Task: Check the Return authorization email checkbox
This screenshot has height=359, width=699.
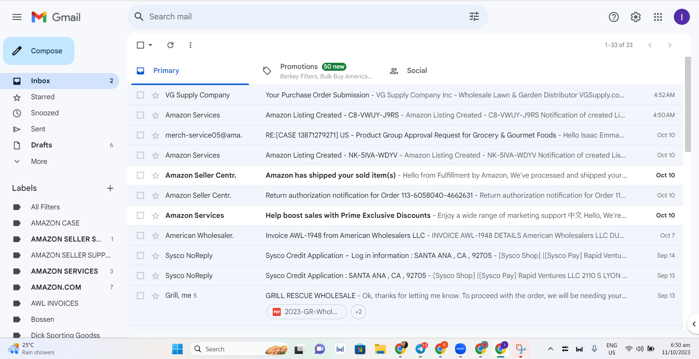Action: tap(140, 195)
